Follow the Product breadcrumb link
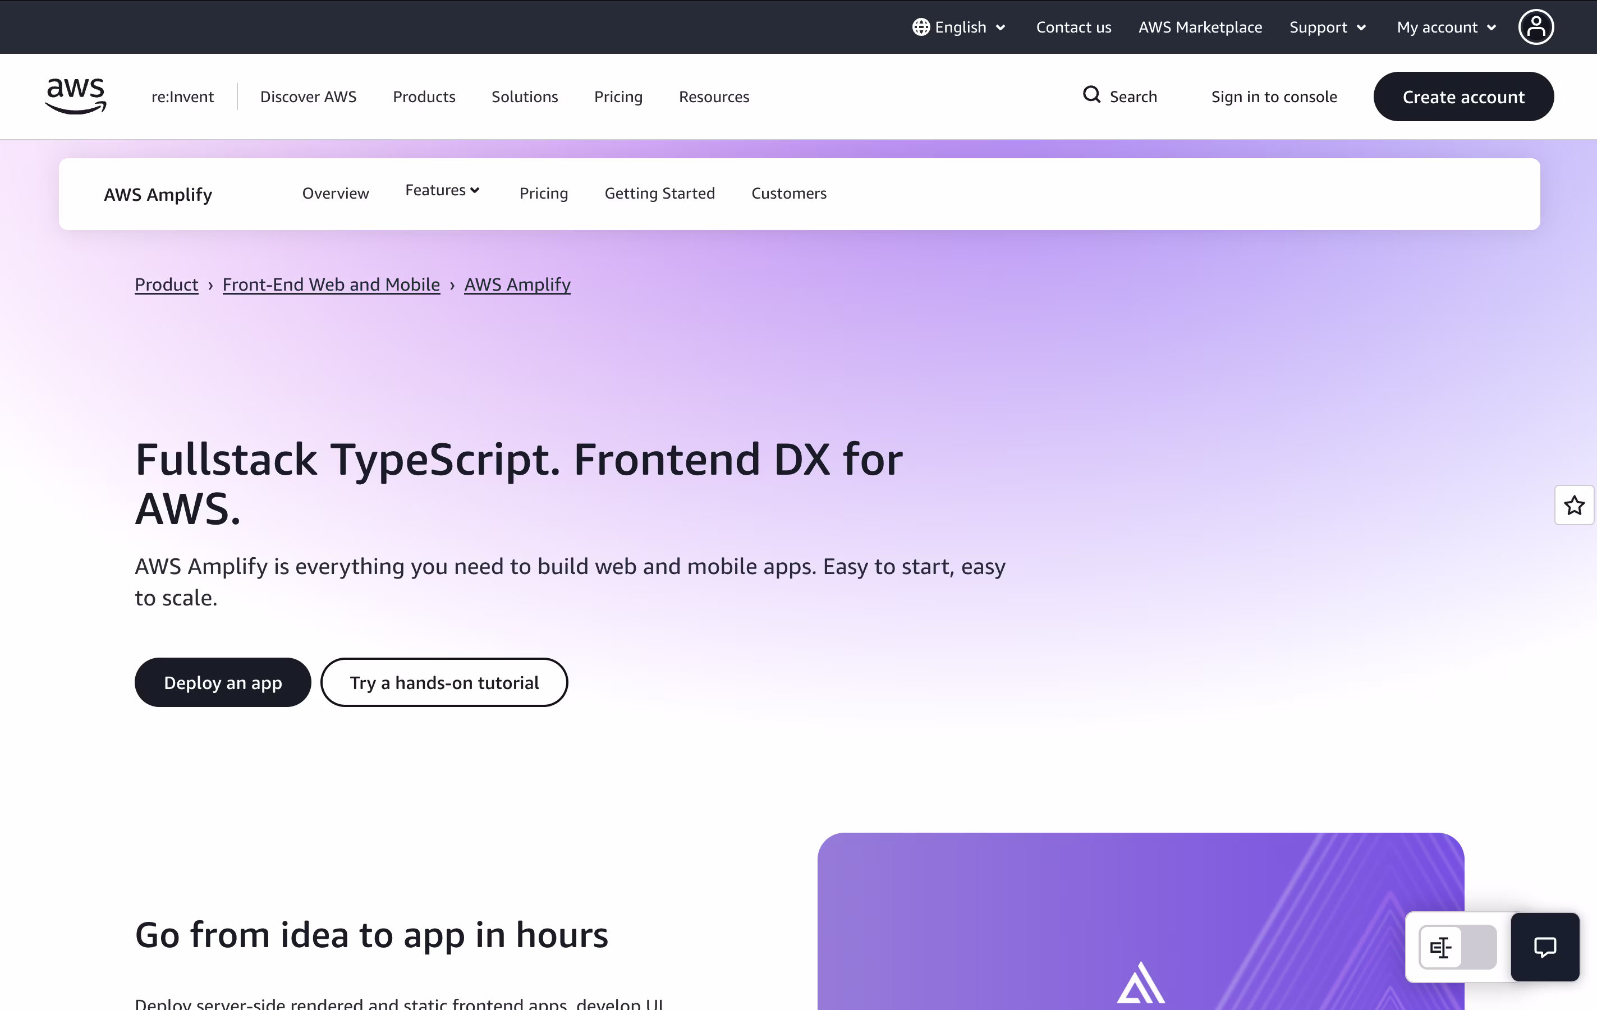This screenshot has width=1597, height=1010. click(x=167, y=284)
